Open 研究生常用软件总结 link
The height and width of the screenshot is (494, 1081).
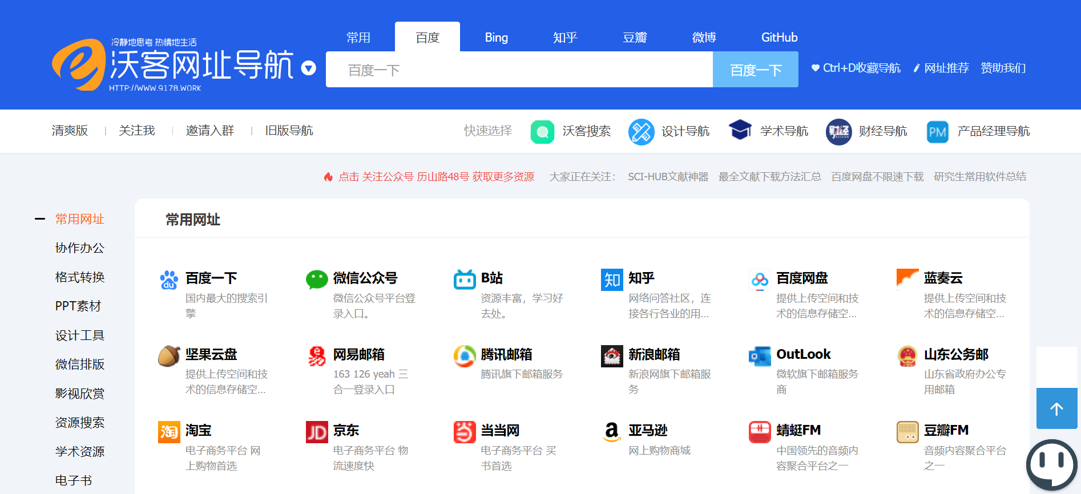pos(980,177)
